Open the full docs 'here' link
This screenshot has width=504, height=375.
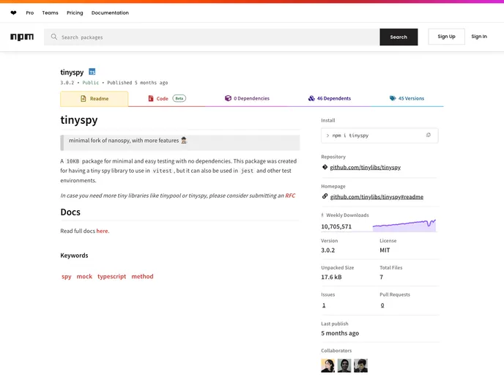[103, 231]
